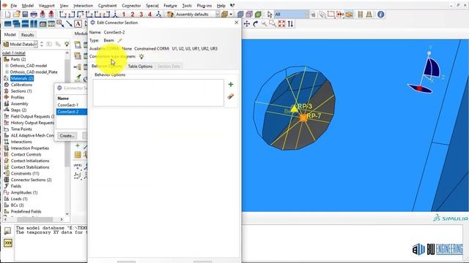Open the File menu
The image size is (469, 263).
(14, 5)
